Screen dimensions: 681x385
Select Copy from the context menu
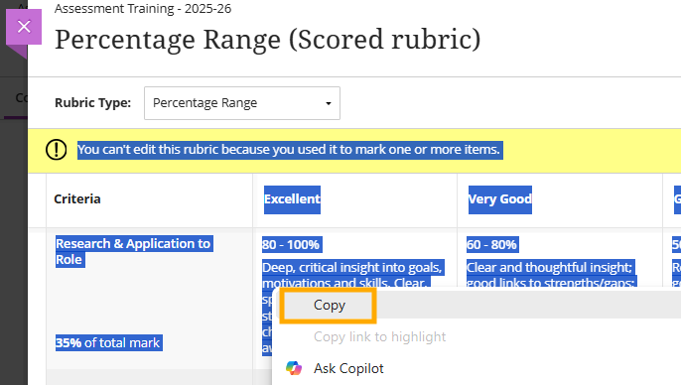[x=328, y=306]
